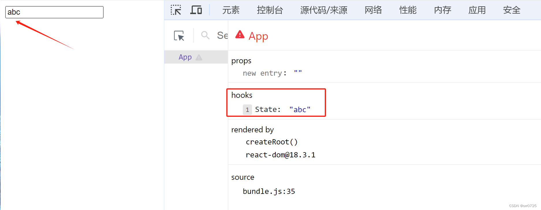Image resolution: width=541 pixels, height=210 pixels.
Task: Open the 内存 tab
Action: (x=443, y=10)
